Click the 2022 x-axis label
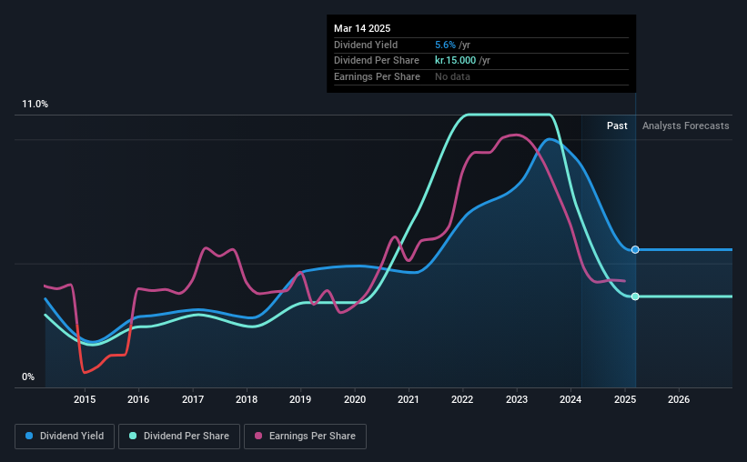The width and height of the screenshot is (747, 462). point(462,399)
